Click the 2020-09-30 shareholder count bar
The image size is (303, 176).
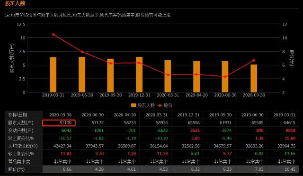tap(254, 78)
